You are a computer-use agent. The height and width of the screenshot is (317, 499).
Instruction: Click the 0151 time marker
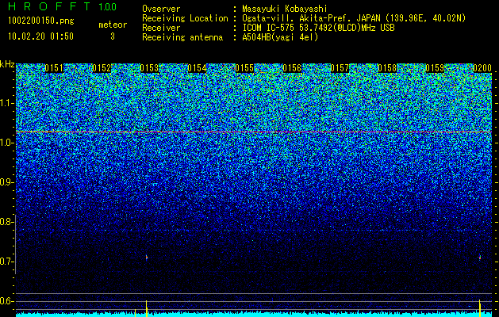click(54, 68)
